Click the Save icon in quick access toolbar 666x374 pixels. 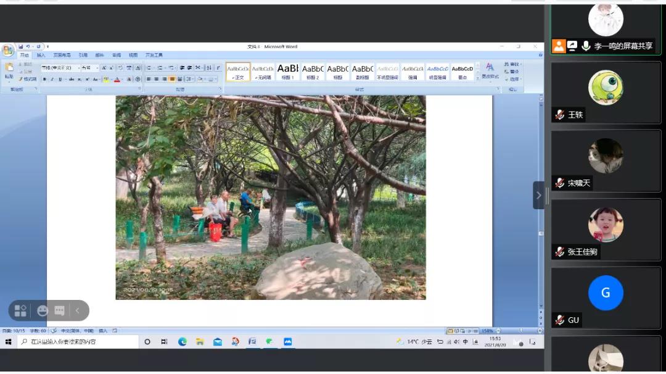coord(20,46)
